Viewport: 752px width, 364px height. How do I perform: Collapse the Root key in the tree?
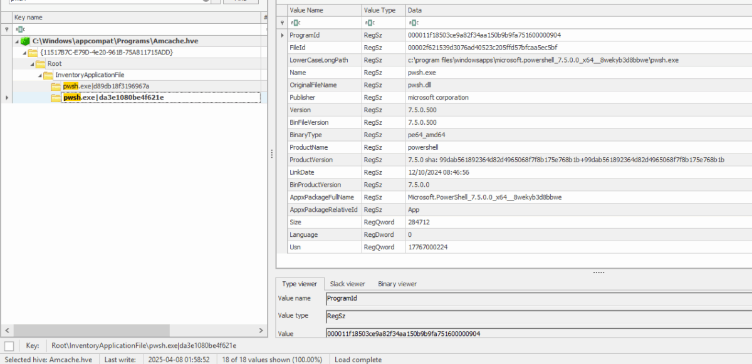tap(33, 63)
